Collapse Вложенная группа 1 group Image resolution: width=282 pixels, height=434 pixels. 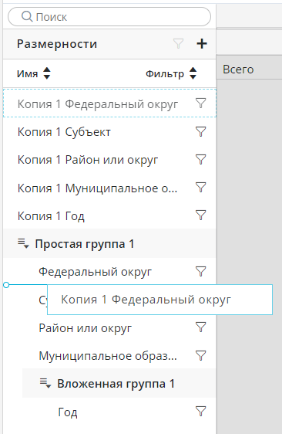tap(45, 383)
